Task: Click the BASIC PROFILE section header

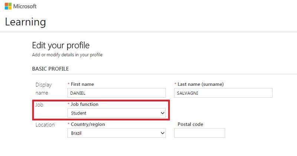Action: click(50, 69)
